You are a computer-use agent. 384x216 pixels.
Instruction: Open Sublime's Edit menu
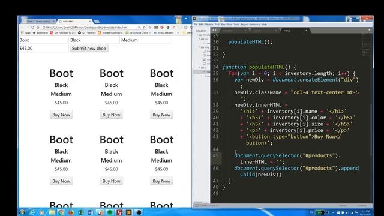pos(201,25)
